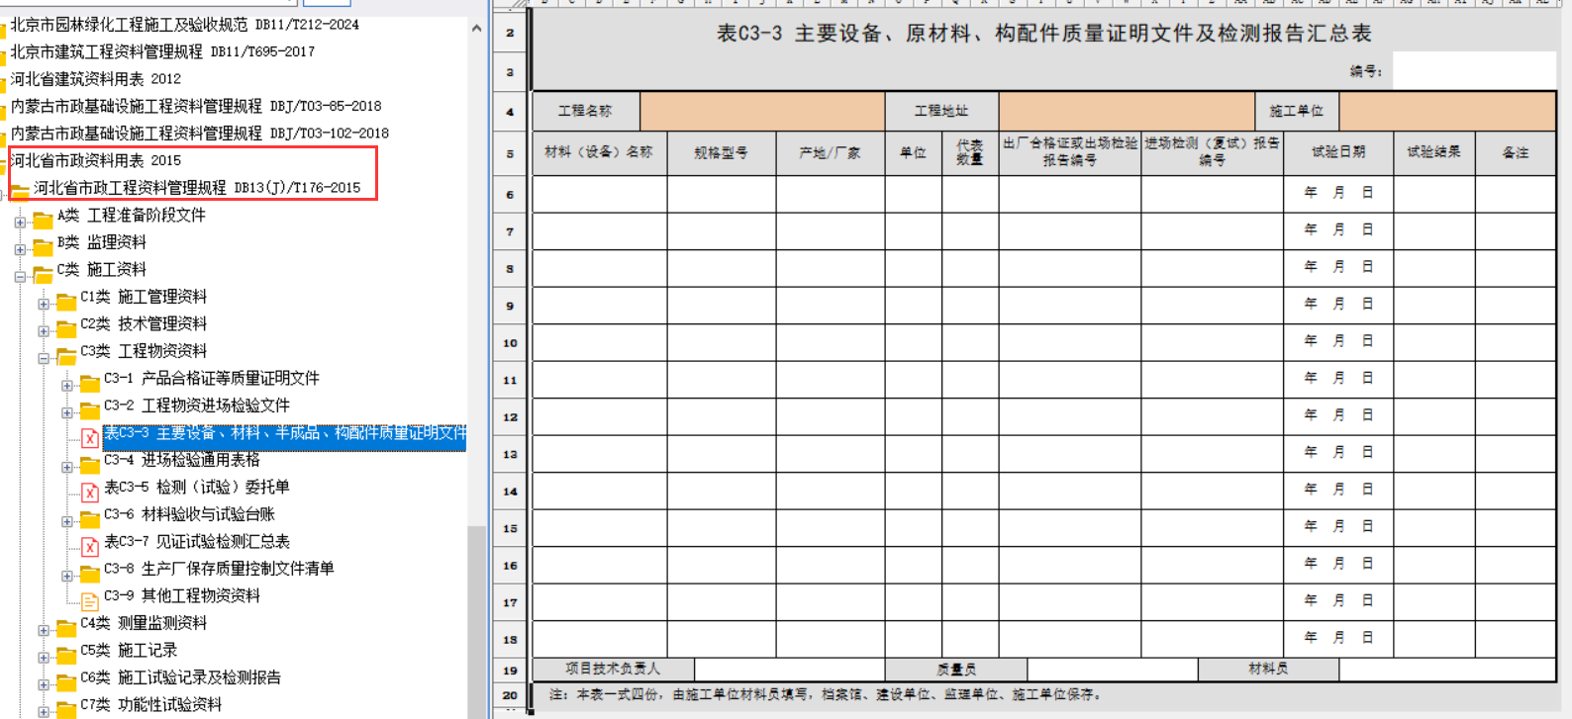Image resolution: width=1572 pixels, height=719 pixels.
Task: Collapse the C类 施工资料 node
Action: (x=20, y=277)
